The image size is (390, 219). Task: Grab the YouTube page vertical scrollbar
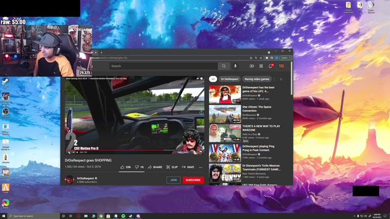click(291, 78)
